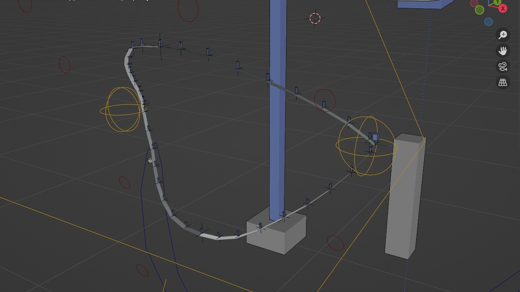Click the plain green negative-axis gizmo circle

click(x=479, y=10)
